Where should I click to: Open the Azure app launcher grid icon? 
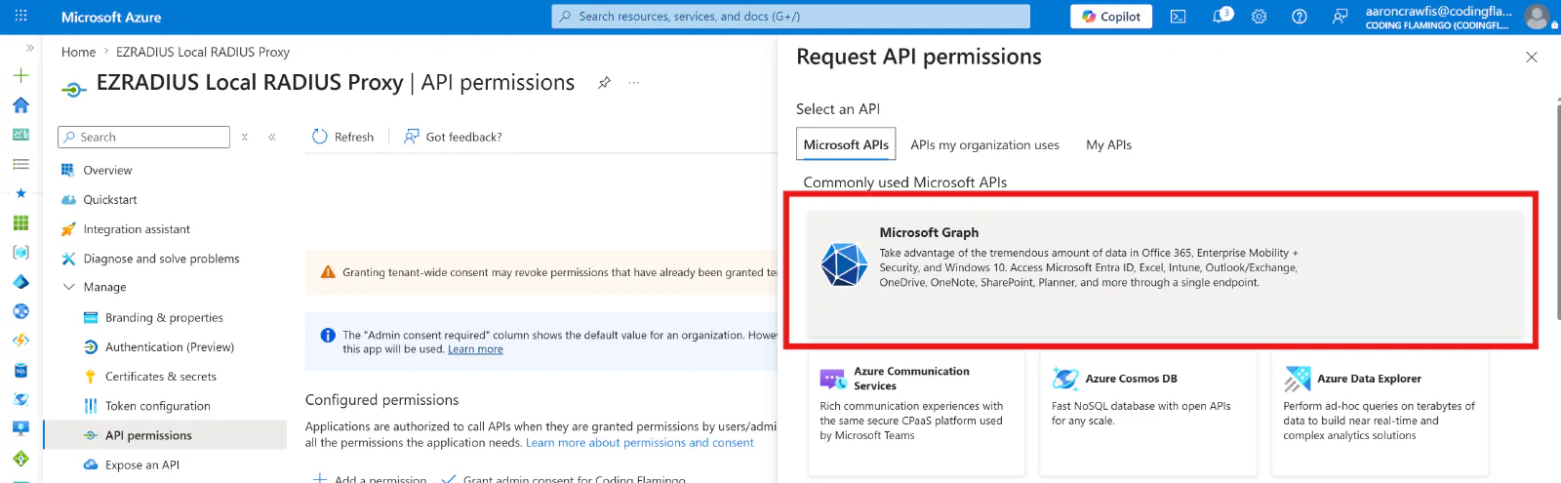[x=20, y=17]
